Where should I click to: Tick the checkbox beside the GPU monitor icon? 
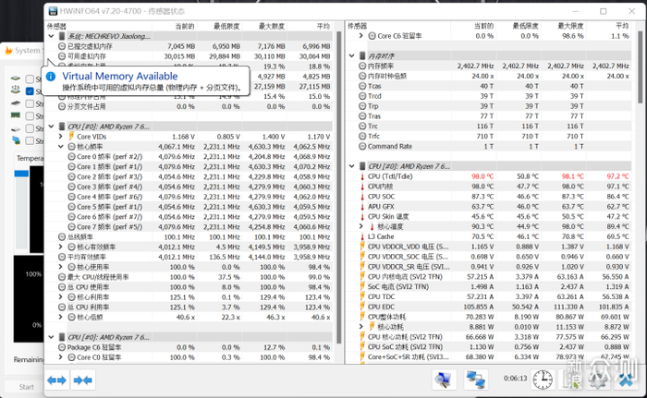(30, 140)
